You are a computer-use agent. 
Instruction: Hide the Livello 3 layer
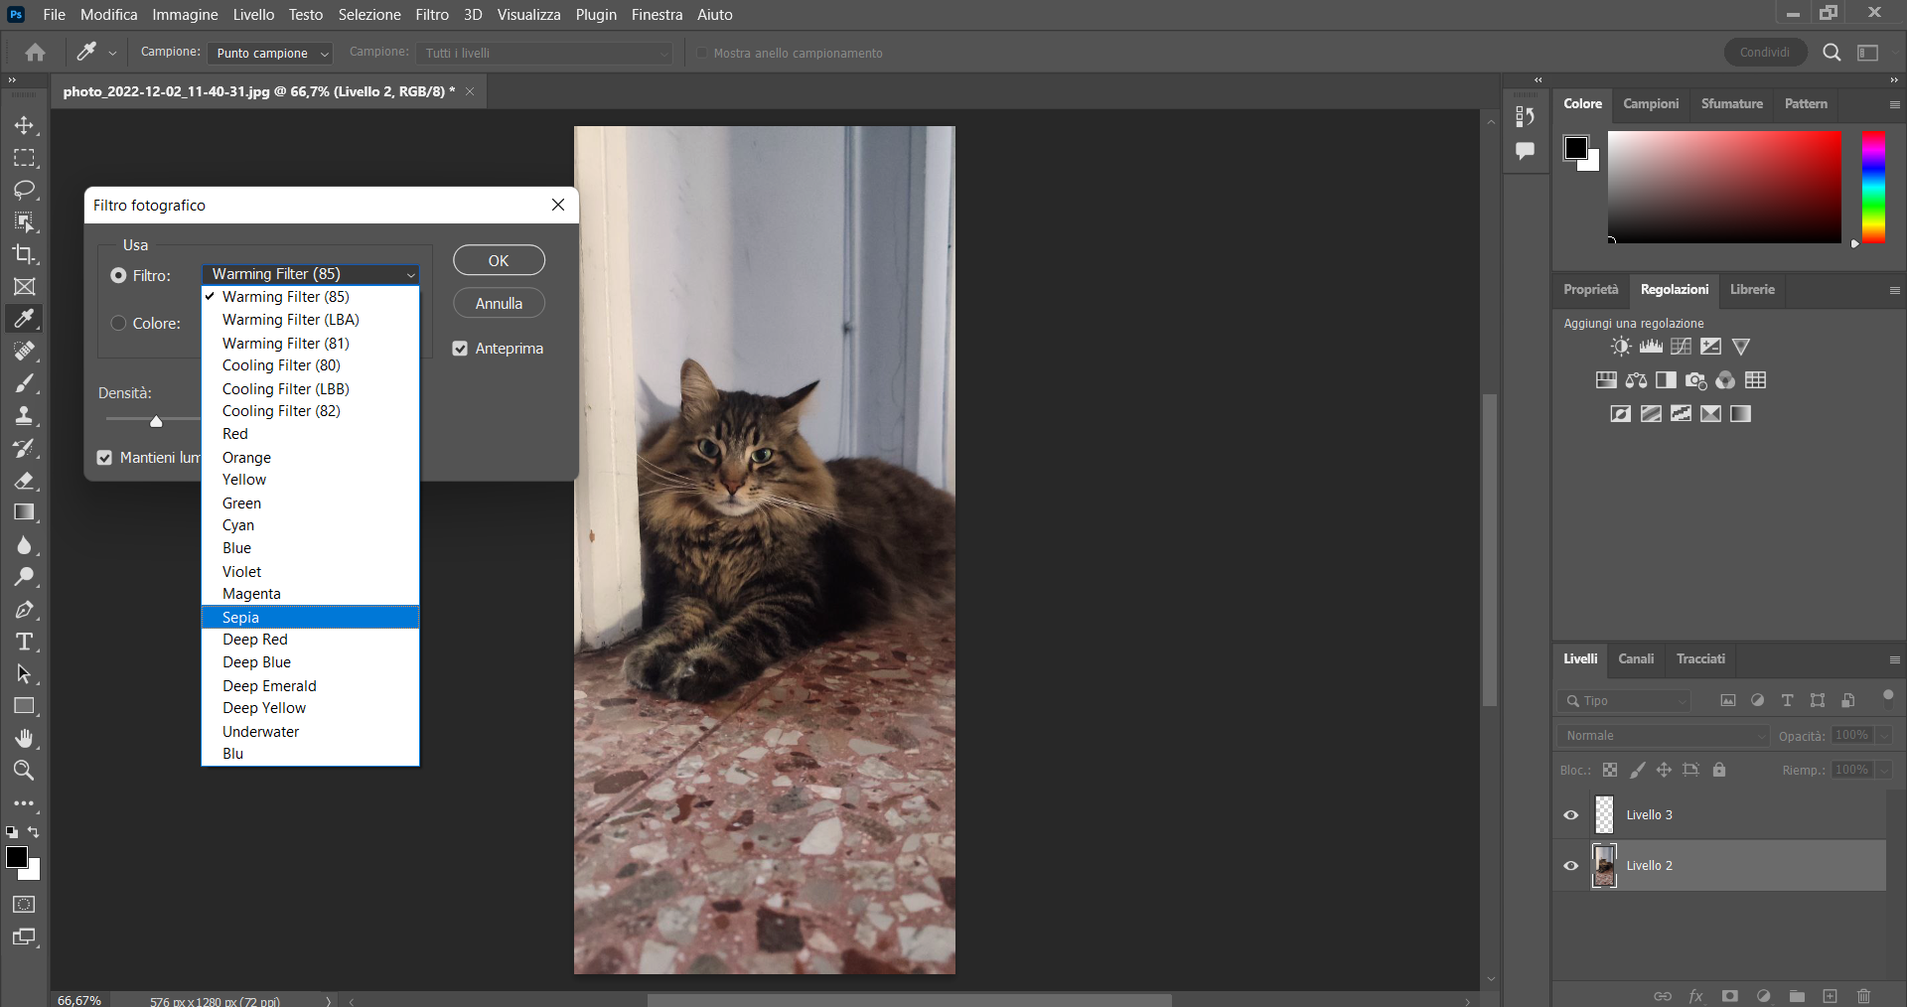coord(1571,815)
